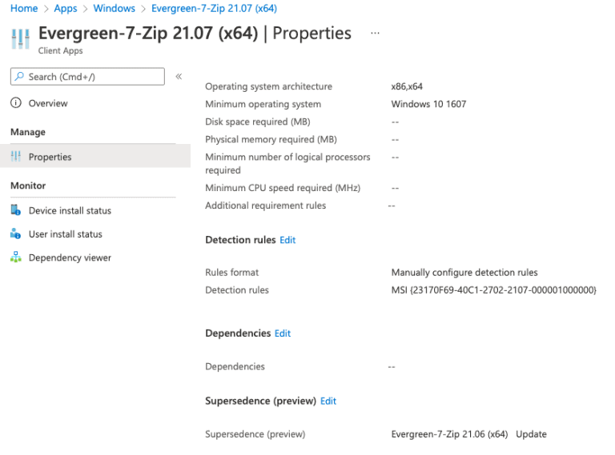Click the search magnifier icon

tap(19, 77)
